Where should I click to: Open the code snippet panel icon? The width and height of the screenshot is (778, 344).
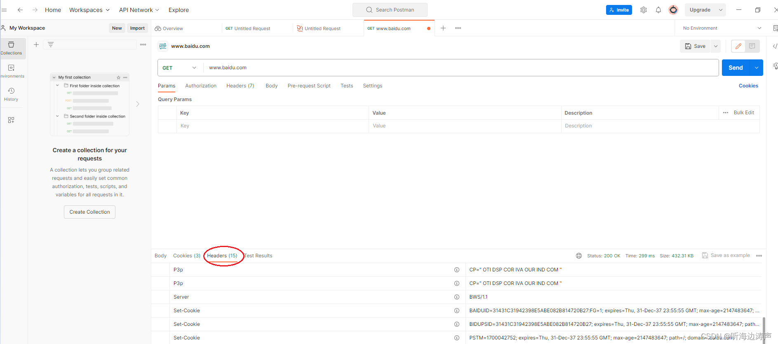coord(775,46)
